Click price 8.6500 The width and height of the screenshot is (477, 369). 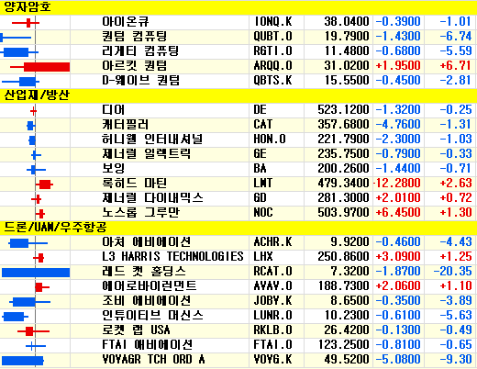349,301
